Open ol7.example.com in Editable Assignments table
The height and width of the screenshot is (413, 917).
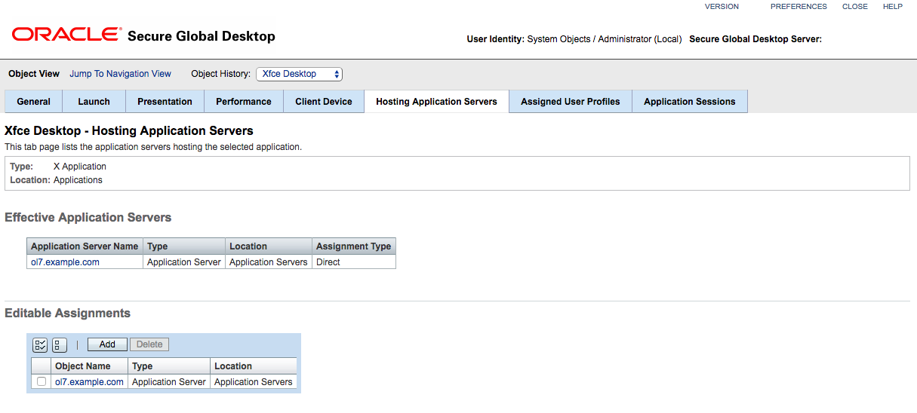89,382
